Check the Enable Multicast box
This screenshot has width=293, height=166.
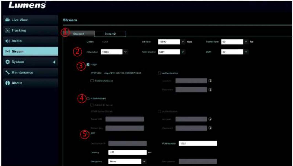92,81
